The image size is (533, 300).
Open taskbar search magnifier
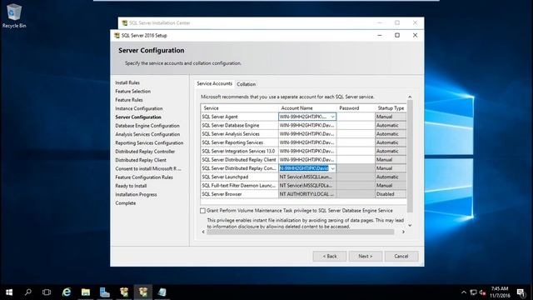pos(28,292)
